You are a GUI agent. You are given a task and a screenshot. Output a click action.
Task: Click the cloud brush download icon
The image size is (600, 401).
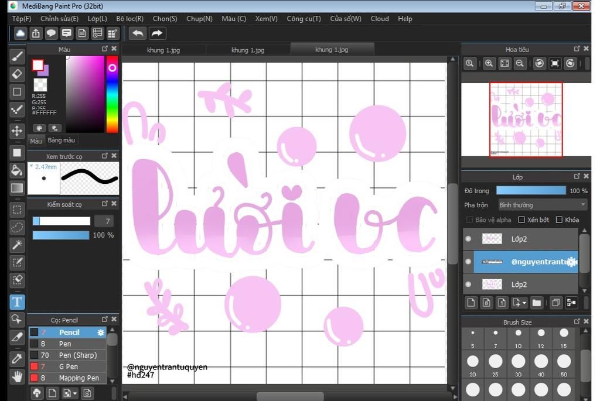[37, 393]
